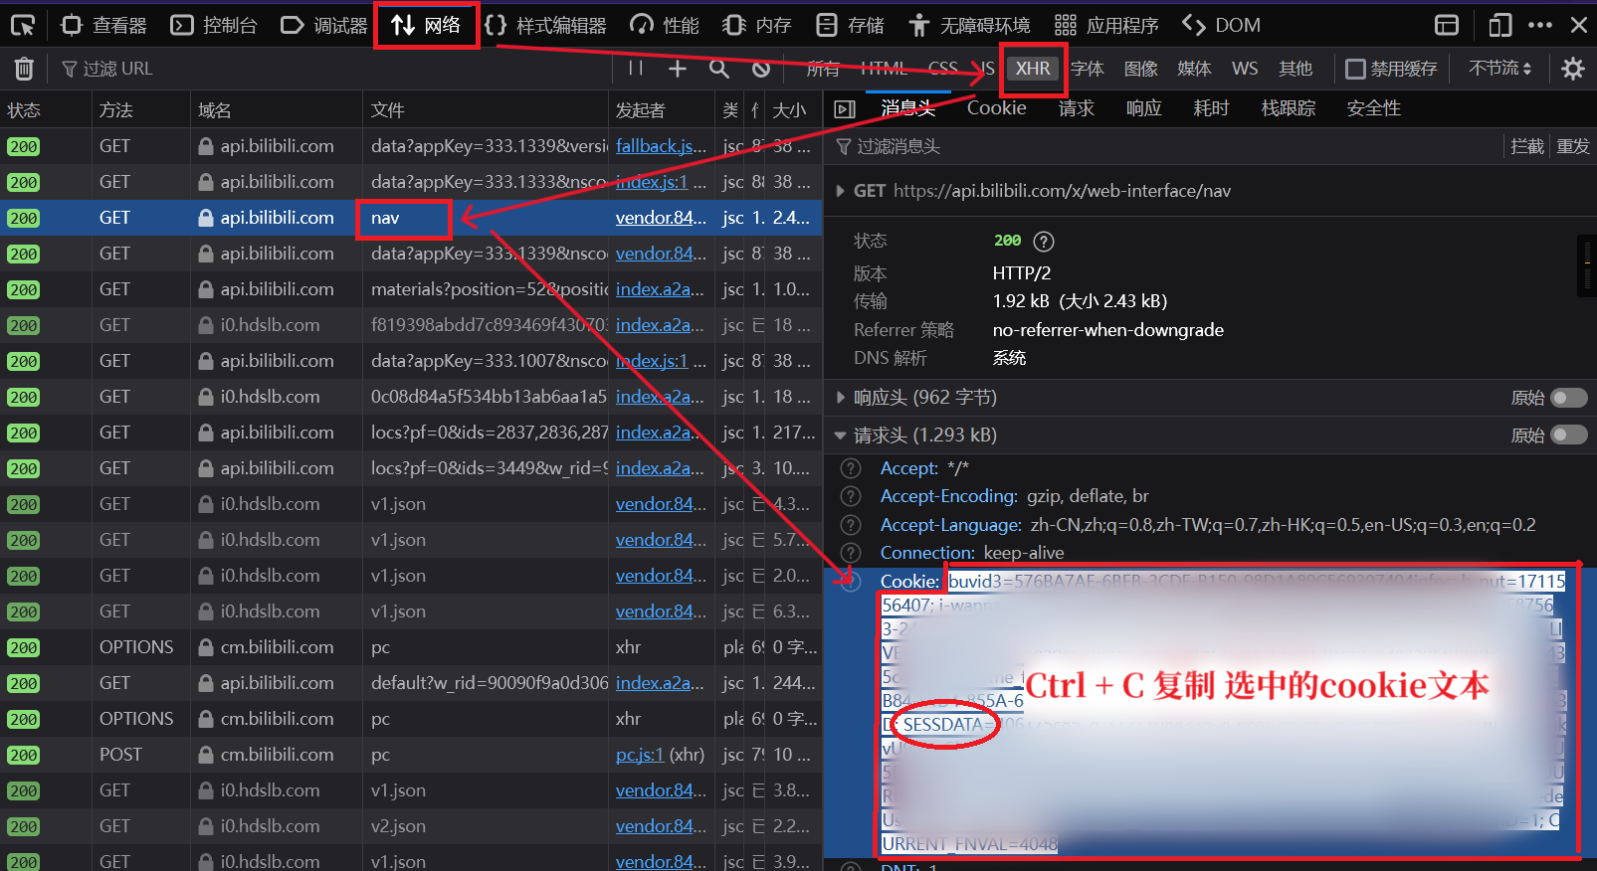
Task: Select the materials?position=52 request row
Action: point(411,289)
